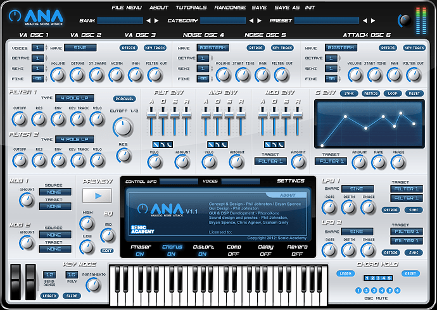Go to next bank with right arrow
The image size is (437, 310).
click(156, 21)
